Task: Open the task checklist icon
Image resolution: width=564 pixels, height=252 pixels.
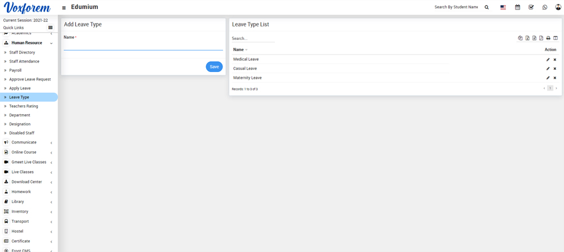Action: pyautogui.click(x=531, y=7)
